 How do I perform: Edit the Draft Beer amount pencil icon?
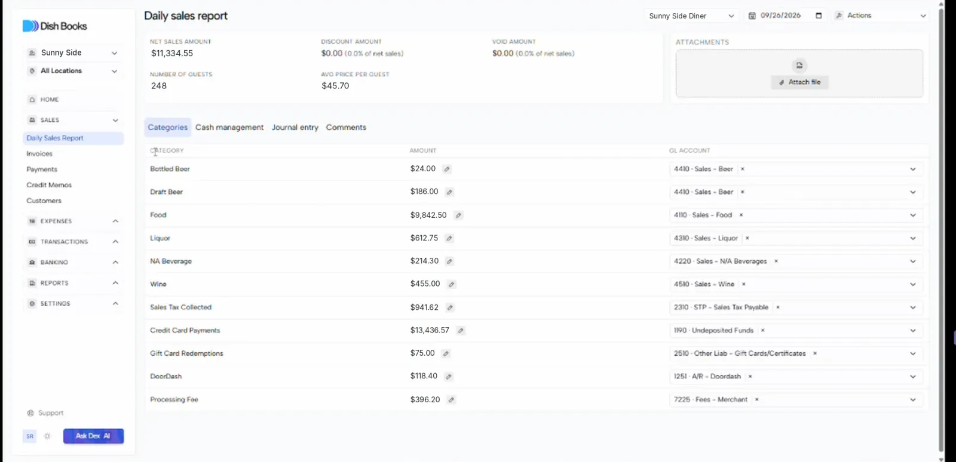(449, 192)
